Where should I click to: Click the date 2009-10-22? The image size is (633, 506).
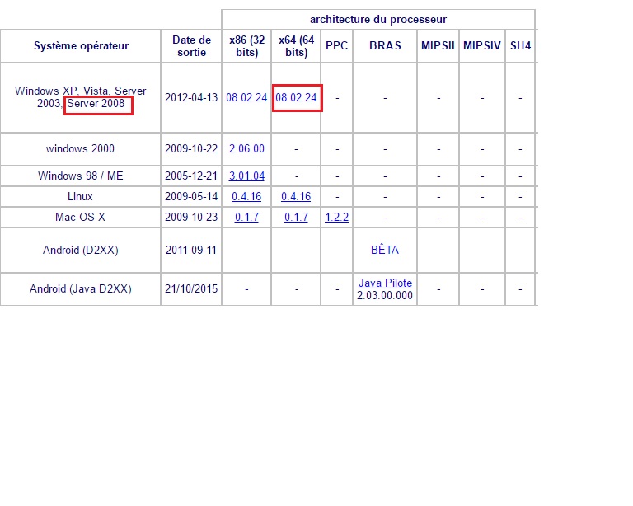pos(191,149)
